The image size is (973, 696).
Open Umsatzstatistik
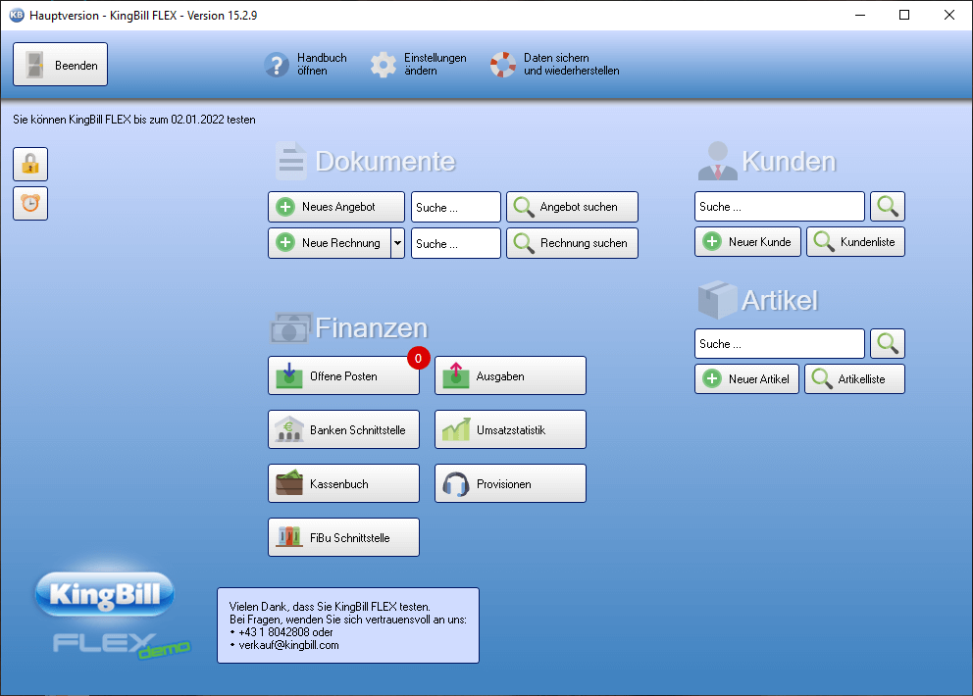510,429
